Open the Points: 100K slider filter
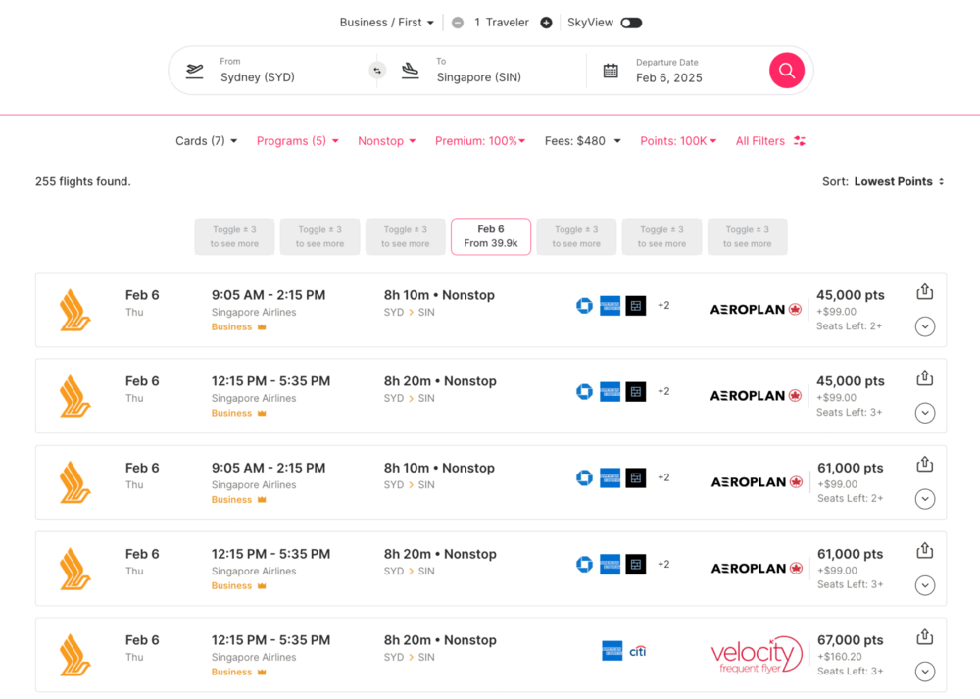 point(678,141)
